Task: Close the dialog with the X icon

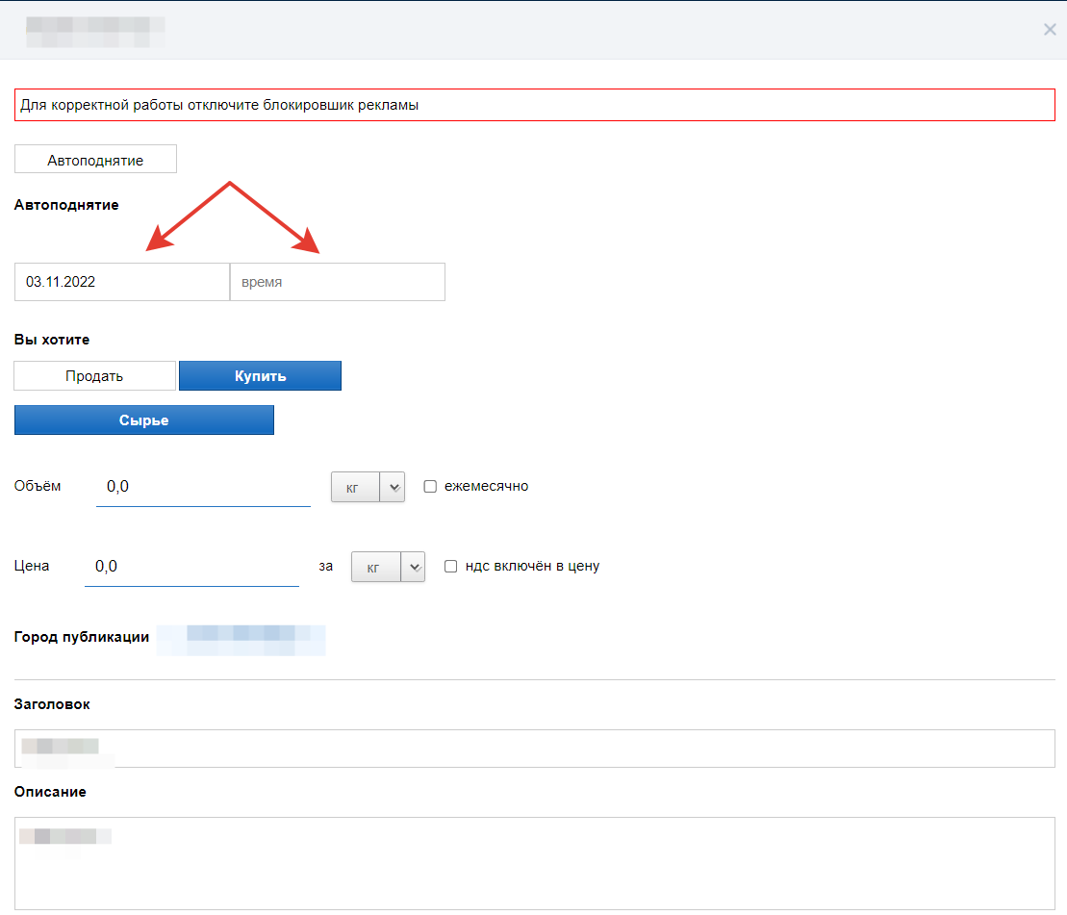Action: click(1050, 30)
